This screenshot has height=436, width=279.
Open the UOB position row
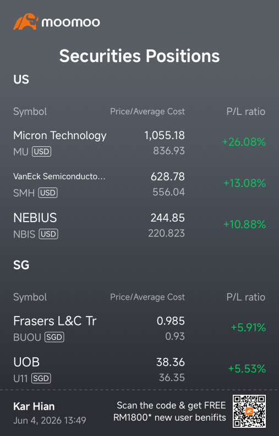(140, 369)
